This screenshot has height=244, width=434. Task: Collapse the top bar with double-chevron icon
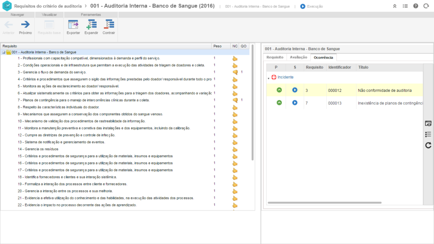click(x=395, y=6)
